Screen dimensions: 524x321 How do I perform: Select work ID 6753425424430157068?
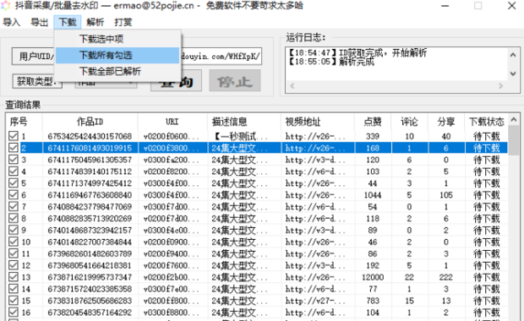click(90, 136)
